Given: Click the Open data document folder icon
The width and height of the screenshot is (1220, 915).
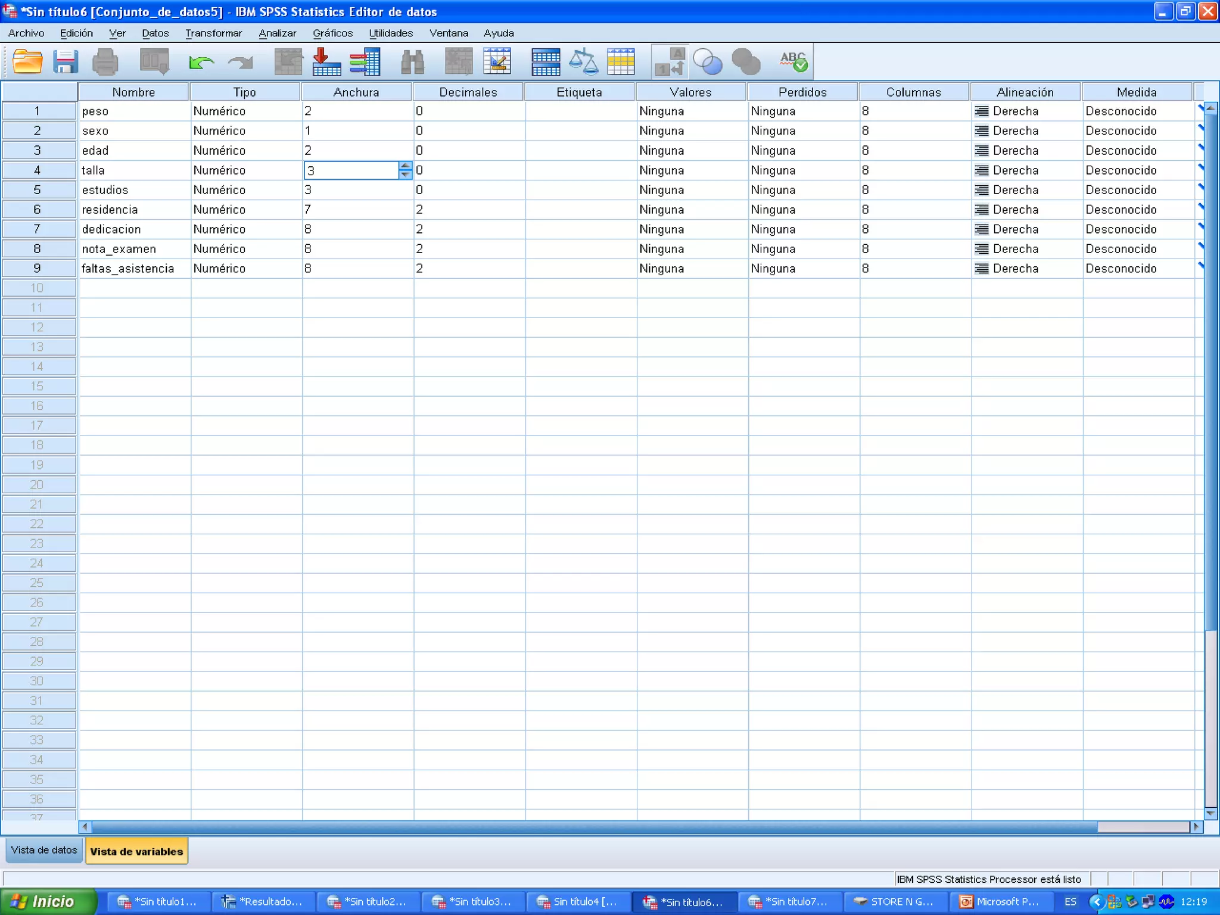Looking at the screenshot, I should click(x=27, y=61).
